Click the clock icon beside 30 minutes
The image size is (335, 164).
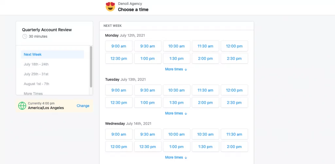click(25, 36)
